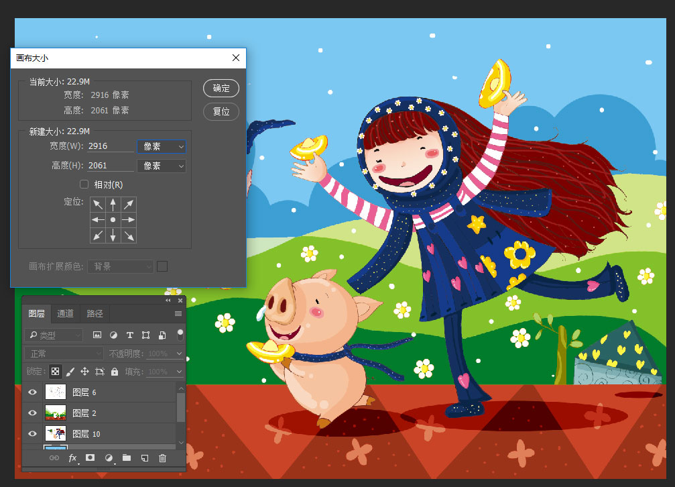Select the 图层 6 thumbnail

[56, 392]
